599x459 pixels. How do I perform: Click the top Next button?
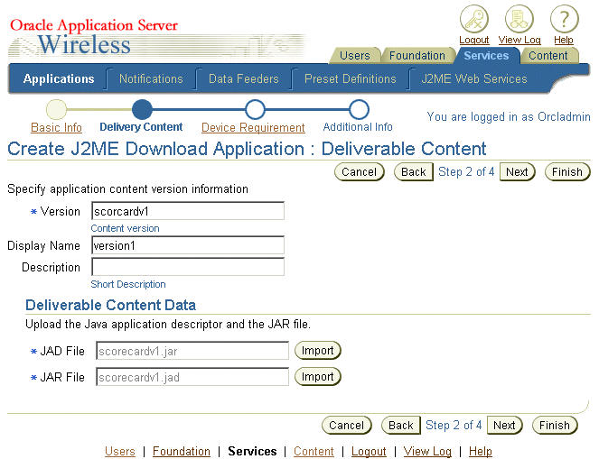point(518,172)
